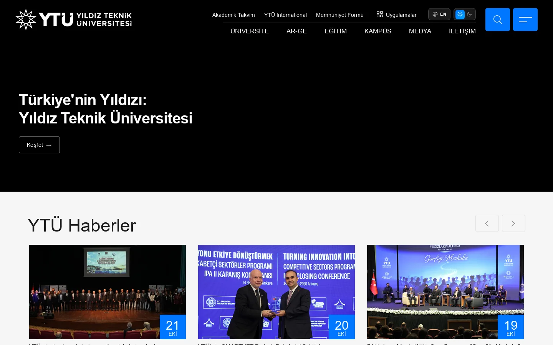The image size is (553, 345).
Task: Open the AR-GE menu
Action: pos(296,31)
